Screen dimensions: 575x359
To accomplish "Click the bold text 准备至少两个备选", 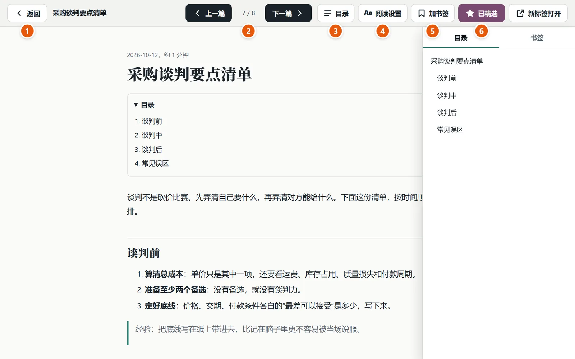I will point(175,290).
